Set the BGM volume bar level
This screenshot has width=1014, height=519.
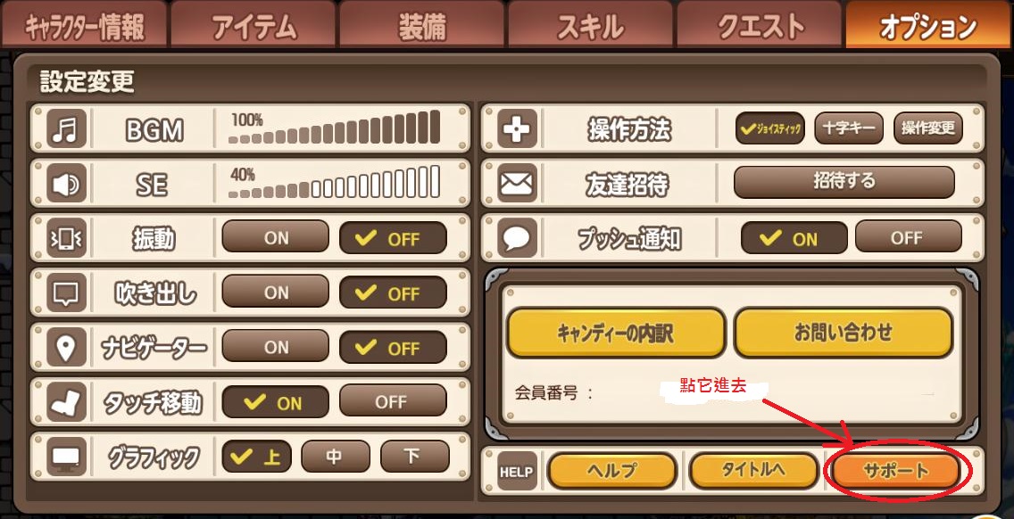pyautogui.click(x=335, y=127)
